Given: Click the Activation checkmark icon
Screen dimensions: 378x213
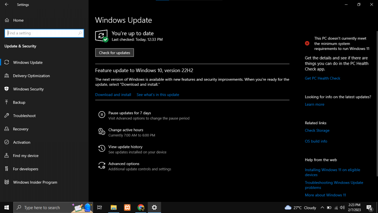Looking at the screenshot, I should [x=7, y=142].
